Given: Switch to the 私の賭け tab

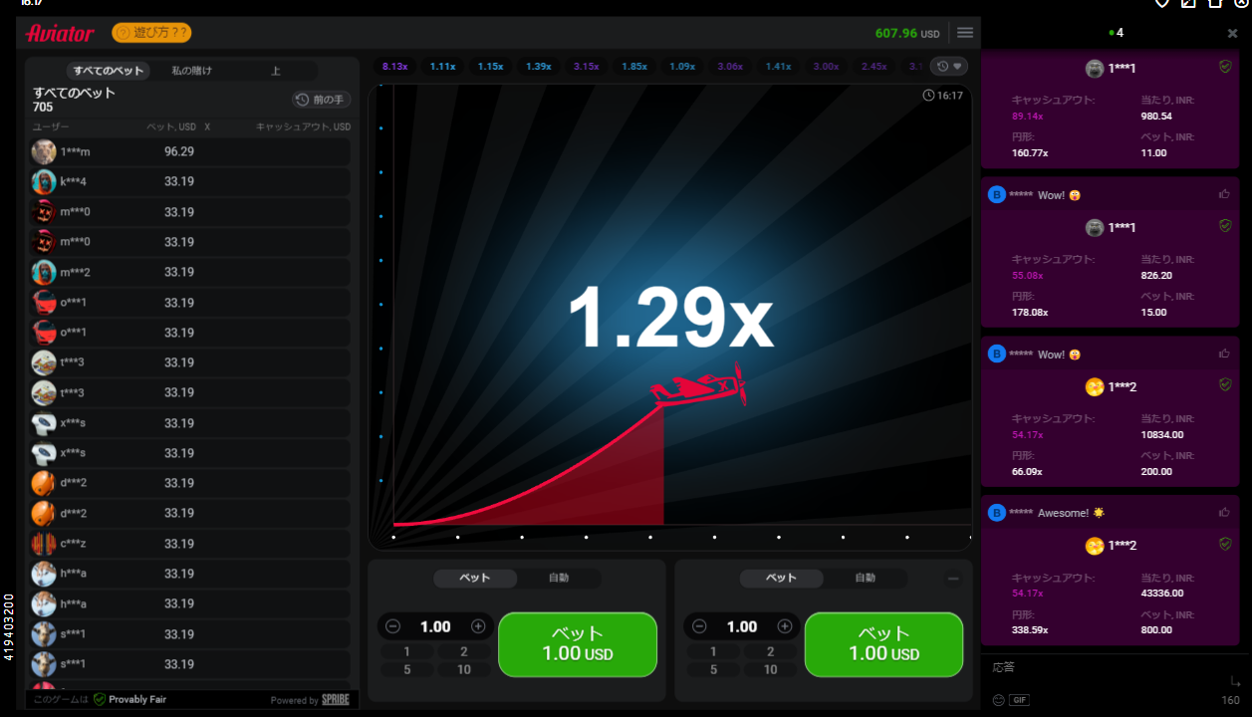Looking at the screenshot, I should 191,71.
